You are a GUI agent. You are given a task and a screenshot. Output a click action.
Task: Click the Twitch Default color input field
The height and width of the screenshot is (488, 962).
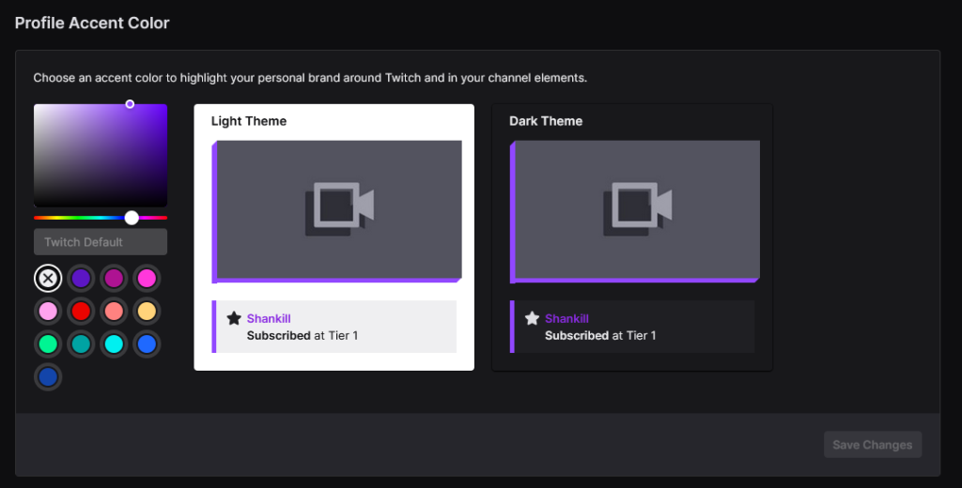click(101, 242)
